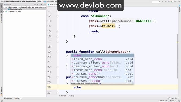Click the collapse-all icon in Project panel
The width and height of the screenshot is (181, 102).
(x=38, y=5)
